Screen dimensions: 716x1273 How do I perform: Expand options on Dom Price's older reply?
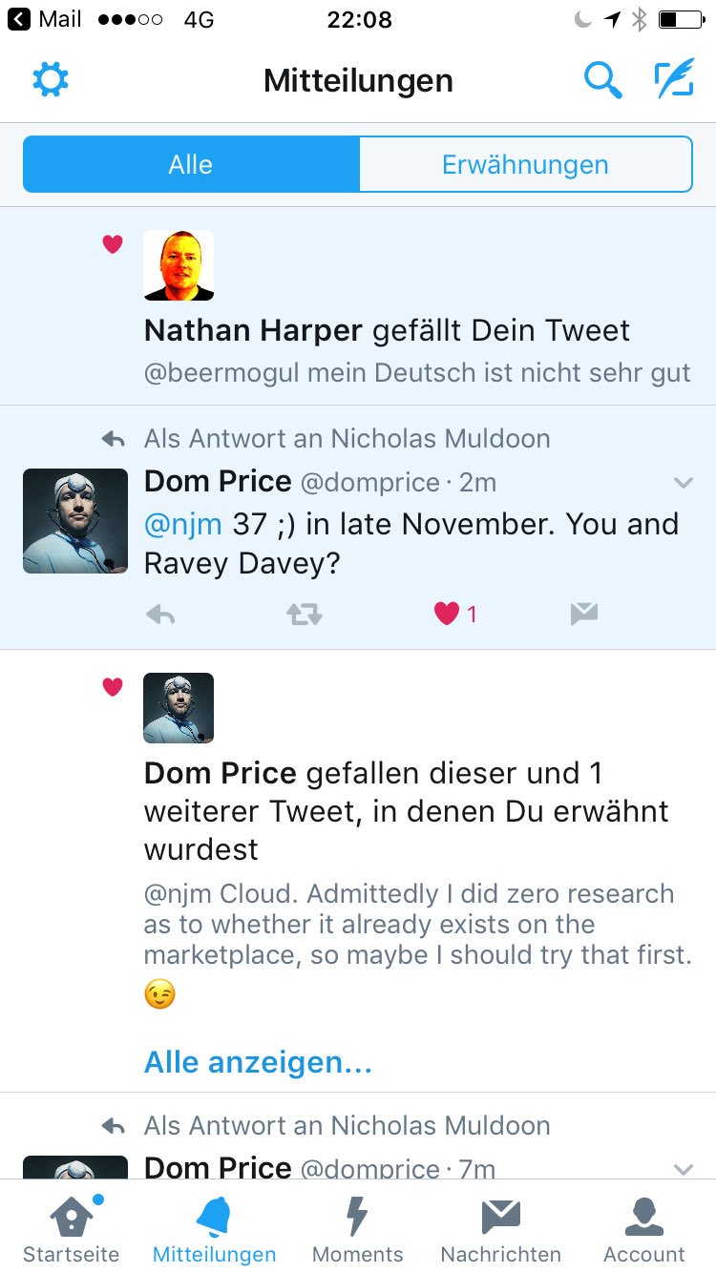[x=684, y=1168]
